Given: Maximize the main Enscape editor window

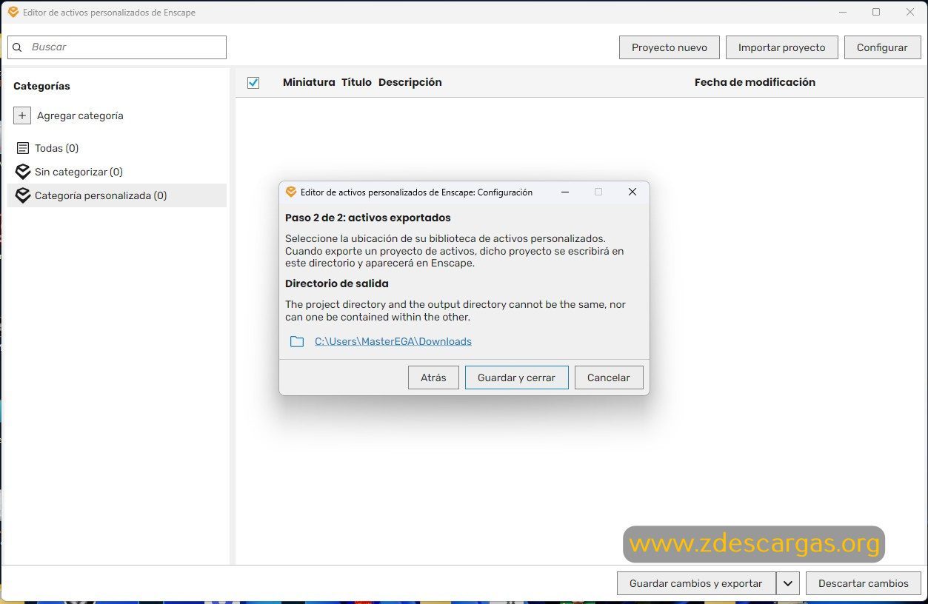Looking at the screenshot, I should point(876,12).
